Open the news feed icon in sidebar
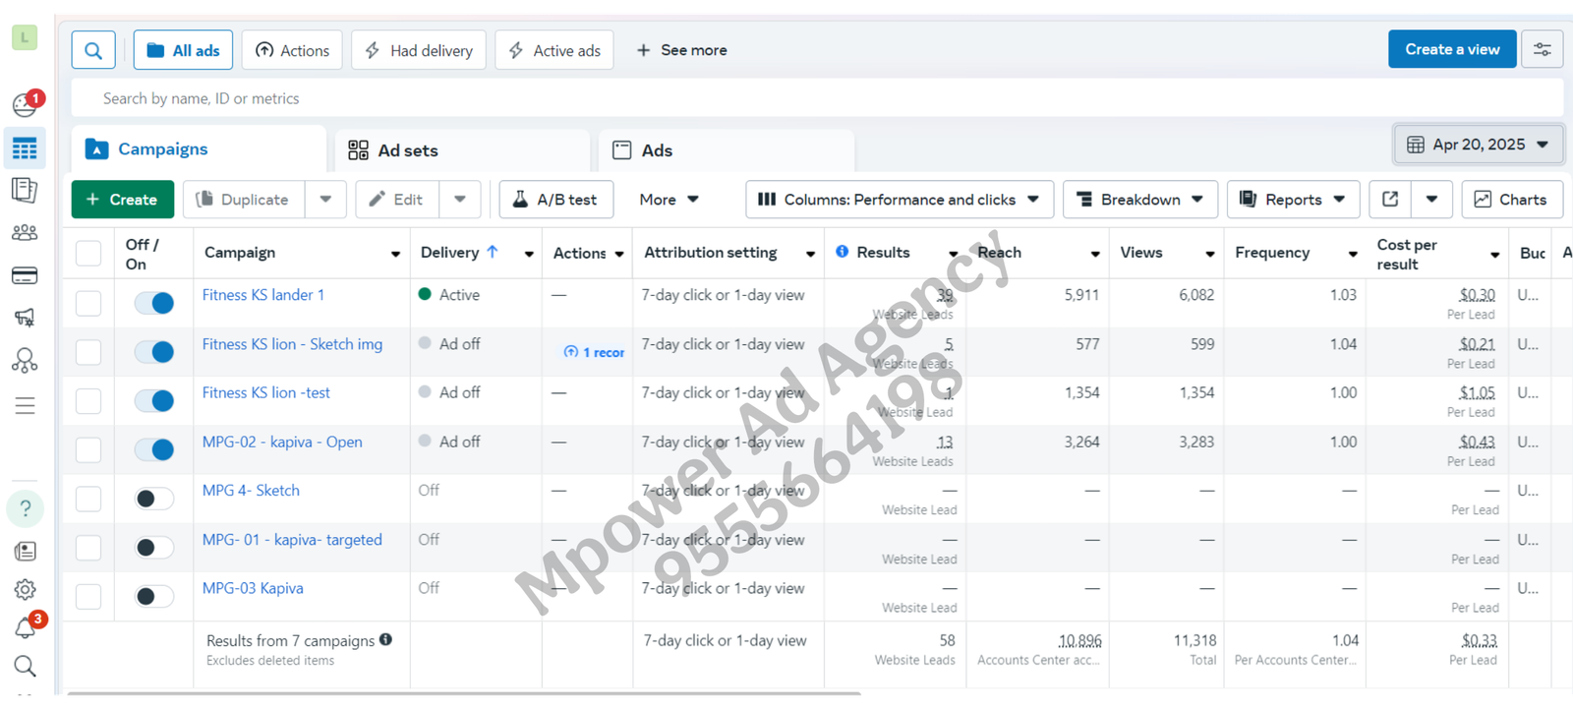Viewport: 1573px width, 709px height. (26, 552)
